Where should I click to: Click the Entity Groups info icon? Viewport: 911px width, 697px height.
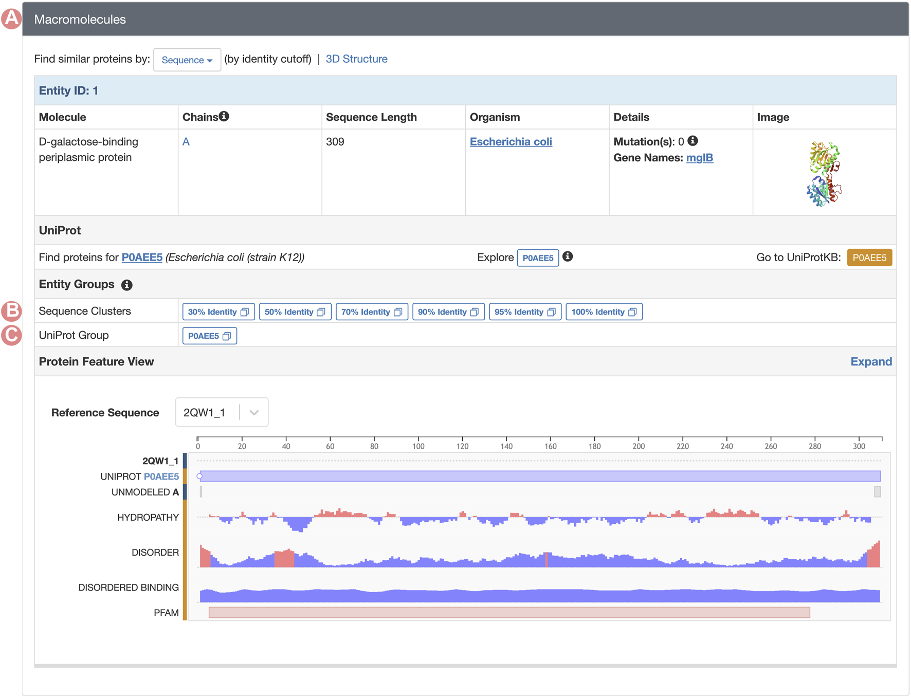127,285
